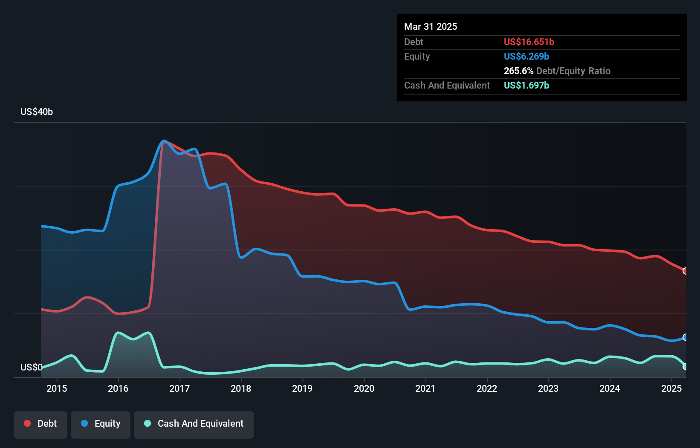The image size is (700, 448).
Task: Select the red Debt endpoint marker on chart
Action: point(686,271)
